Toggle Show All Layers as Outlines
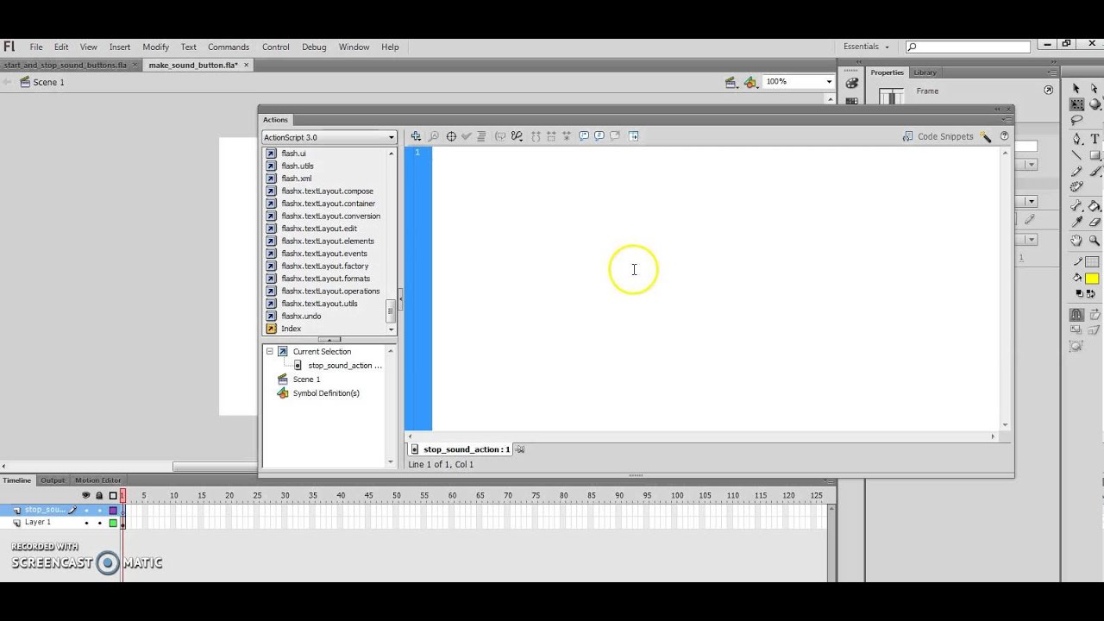Viewport: 1104px width, 621px height. pos(112,495)
